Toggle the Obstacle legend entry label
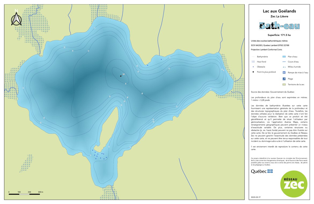The width and height of the screenshot is (314, 204). pyautogui.click(x=260, y=67)
